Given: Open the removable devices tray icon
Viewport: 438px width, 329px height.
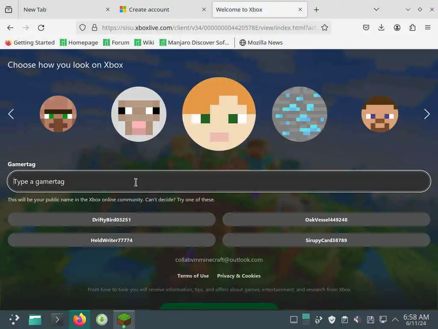Looking at the screenshot, I should tap(370, 320).
